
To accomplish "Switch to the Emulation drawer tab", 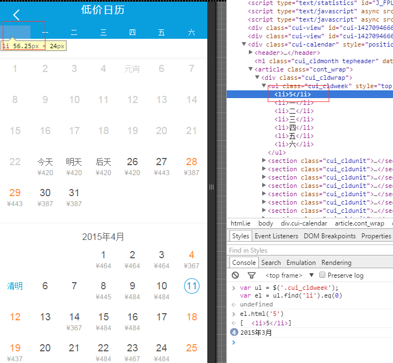I will point(301,263).
